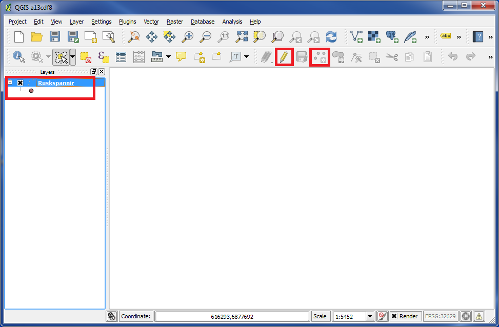Select features by rectangle tool

(61, 57)
